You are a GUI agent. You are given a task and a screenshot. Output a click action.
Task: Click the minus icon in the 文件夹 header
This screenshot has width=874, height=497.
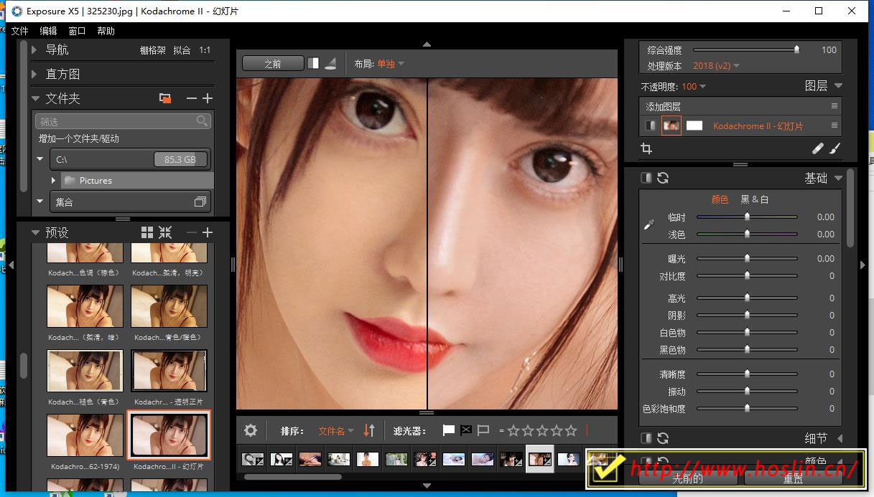pos(191,98)
